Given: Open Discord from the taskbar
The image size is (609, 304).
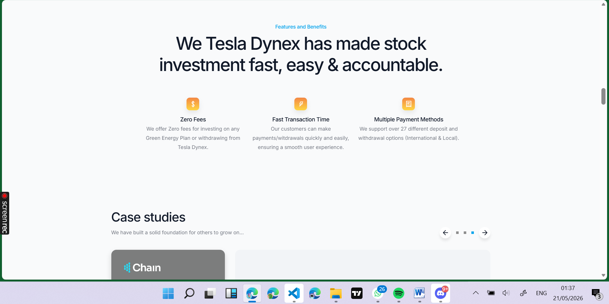Looking at the screenshot, I should coord(441,294).
